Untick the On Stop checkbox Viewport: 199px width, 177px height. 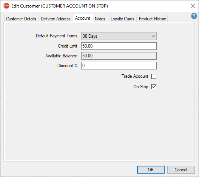[154, 87]
